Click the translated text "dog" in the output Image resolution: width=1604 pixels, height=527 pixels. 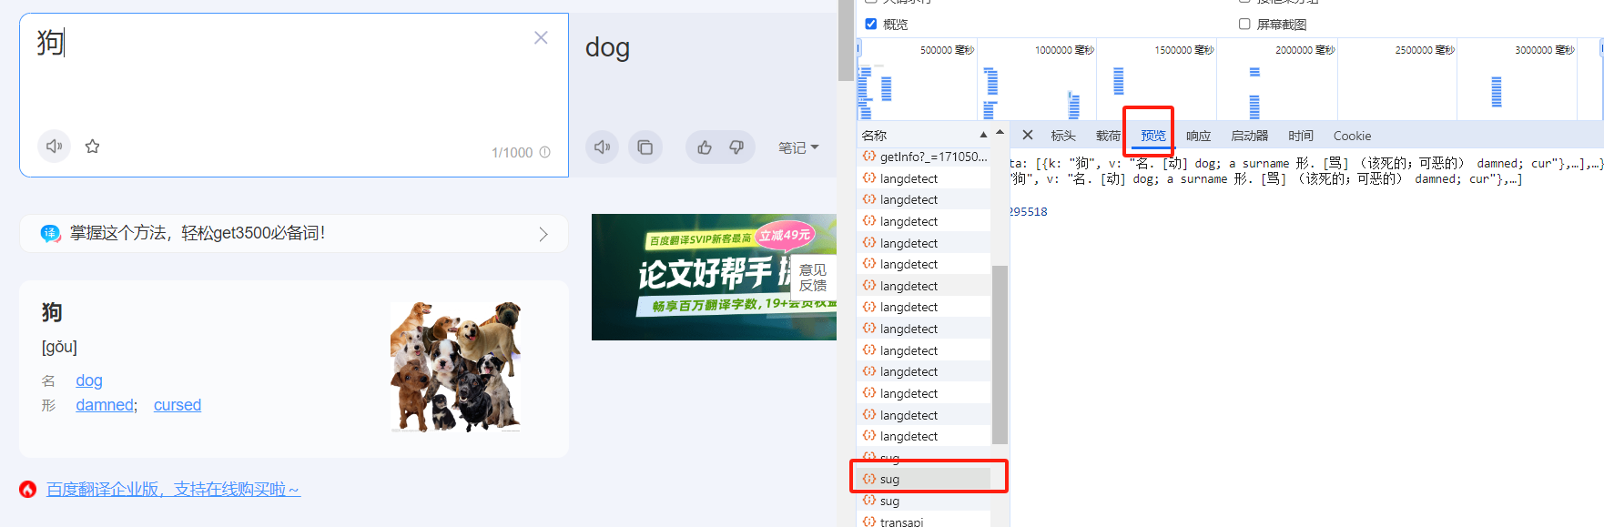607,47
